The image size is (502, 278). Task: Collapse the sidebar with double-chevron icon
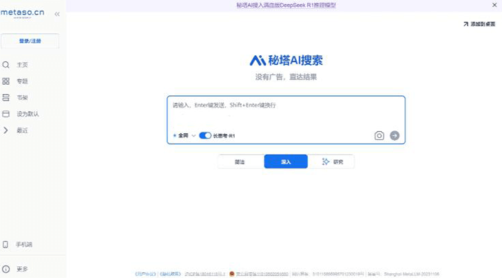coord(57,14)
